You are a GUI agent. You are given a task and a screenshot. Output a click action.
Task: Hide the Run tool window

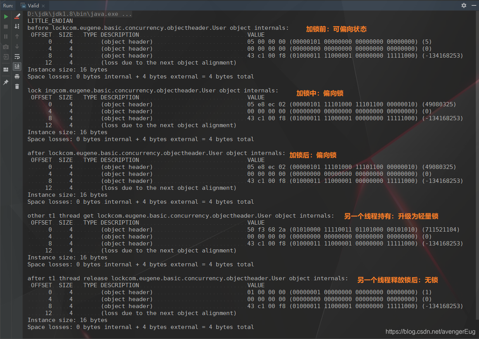[474, 5]
